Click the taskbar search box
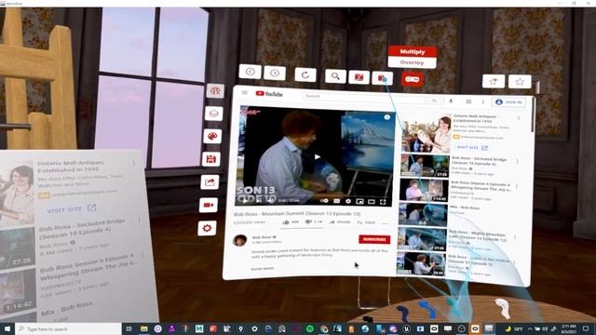This screenshot has width=596, height=335. click(x=68, y=328)
